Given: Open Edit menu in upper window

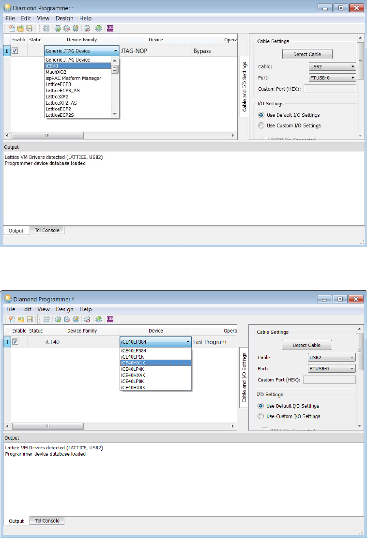Looking at the screenshot, I should point(26,18).
